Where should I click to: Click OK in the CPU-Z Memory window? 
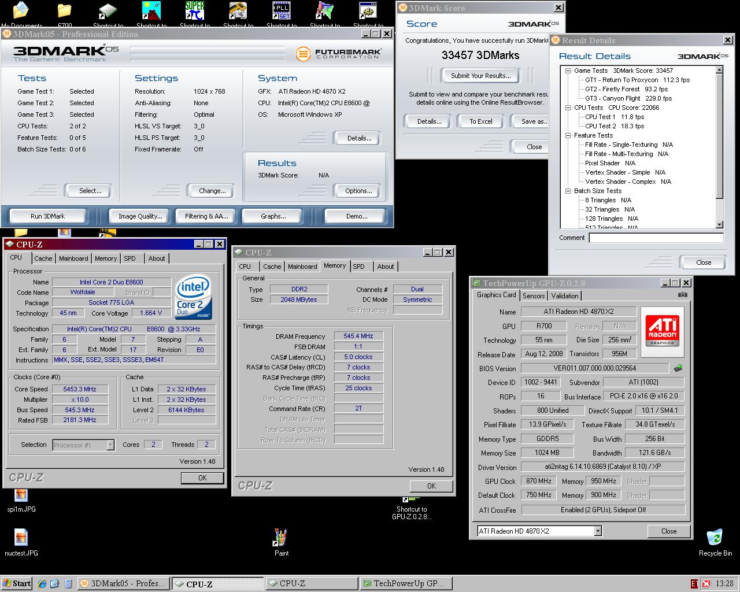(431, 486)
